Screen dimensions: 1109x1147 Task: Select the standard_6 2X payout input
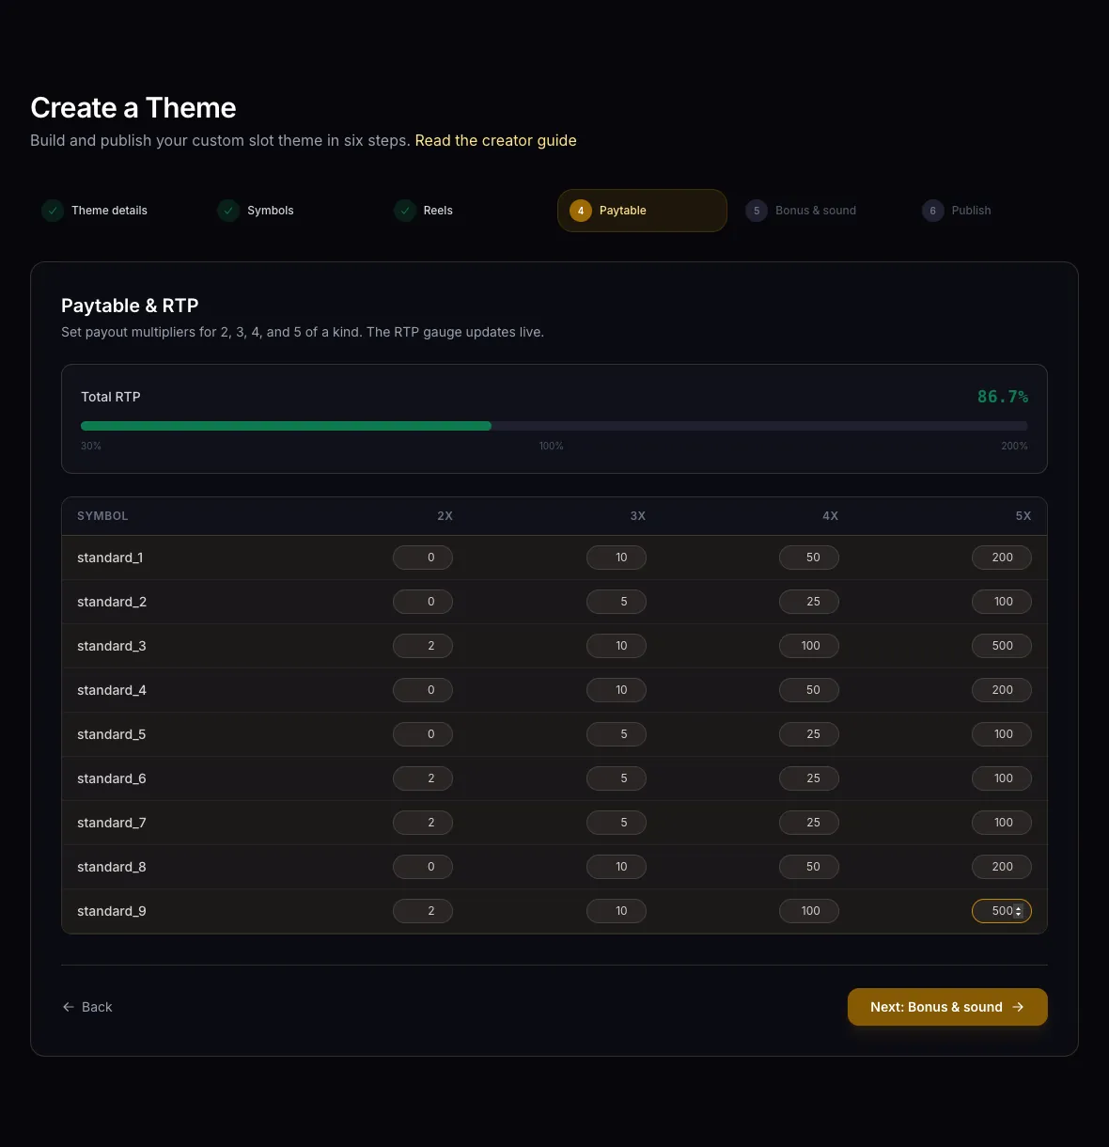point(423,778)
